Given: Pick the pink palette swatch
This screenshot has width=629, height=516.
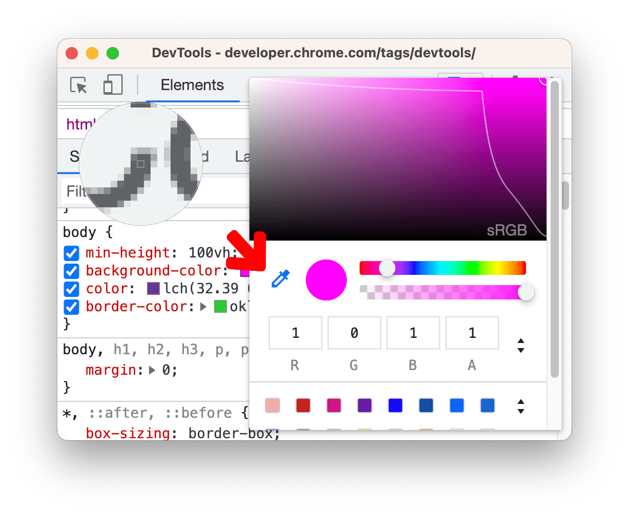Looking at the screenshot, I should point(272,406).
